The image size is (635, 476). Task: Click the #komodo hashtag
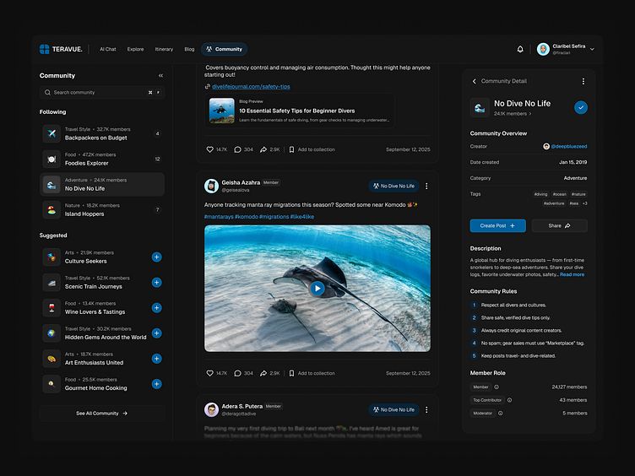pyautogui.click(x=247, y=217)
